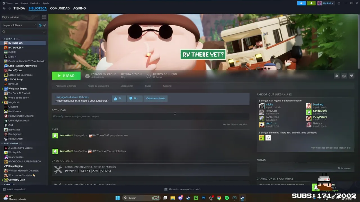The height and width of the screenshot is (202, 360).
Task: Go forward with the navigation arrow
Action: 10,8
